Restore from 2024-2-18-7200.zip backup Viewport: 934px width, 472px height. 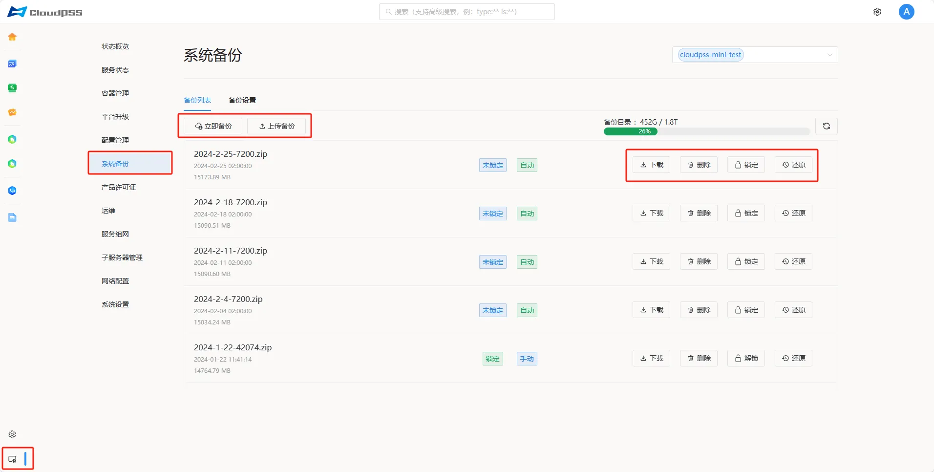click(x=794, y=213)
